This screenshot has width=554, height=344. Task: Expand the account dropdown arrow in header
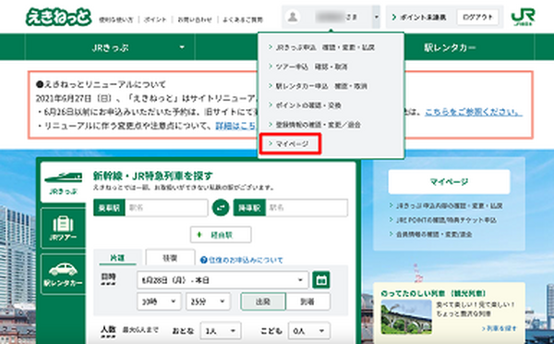pos(377,17)
